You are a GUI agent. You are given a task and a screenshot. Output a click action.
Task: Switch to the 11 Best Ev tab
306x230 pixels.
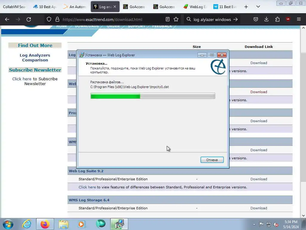coord(225,7)
